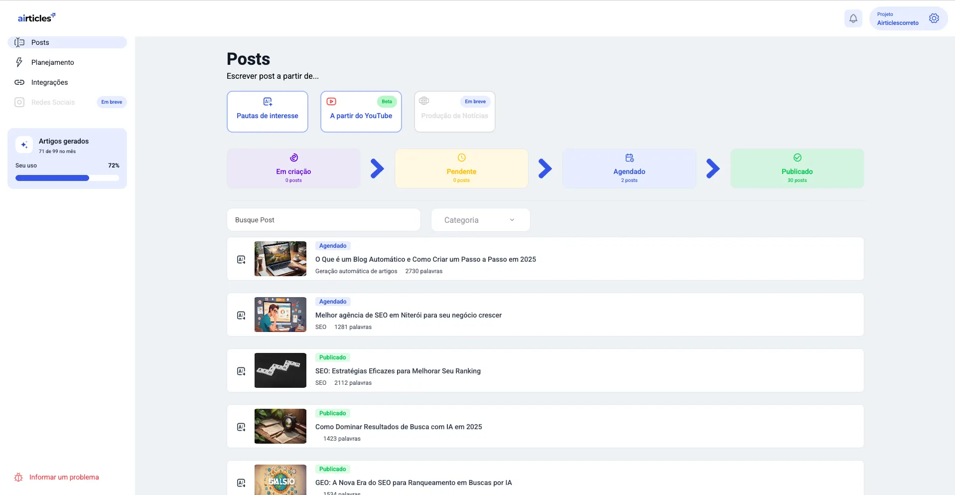Viewport: 955px width, 495px height.
Task: Choose A partir do YouTube card
Action: click(361, 112)
